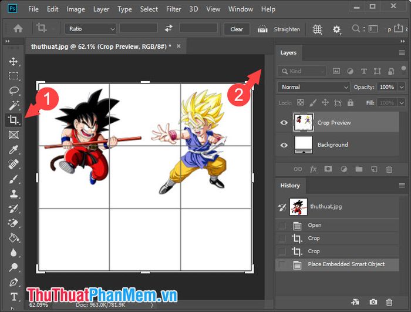Create new snapshot camera icon in History
The width and height of the screenshot is (411, 312).
pos(373,302)
